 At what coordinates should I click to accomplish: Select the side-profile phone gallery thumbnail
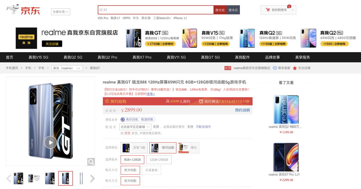[81, 179]
